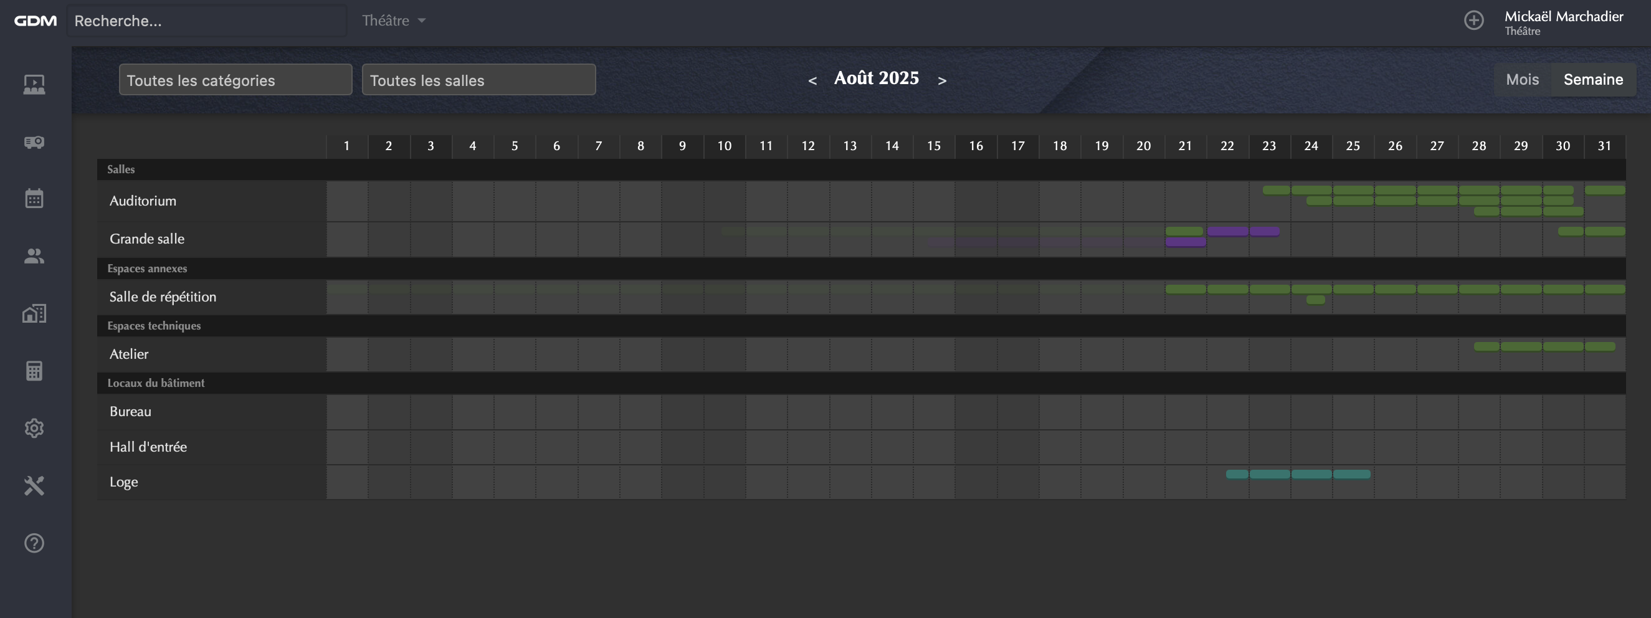Viewport: 1651px width, 618px height.
Task: Go to the previous month
Action: (x=812, y=81)
